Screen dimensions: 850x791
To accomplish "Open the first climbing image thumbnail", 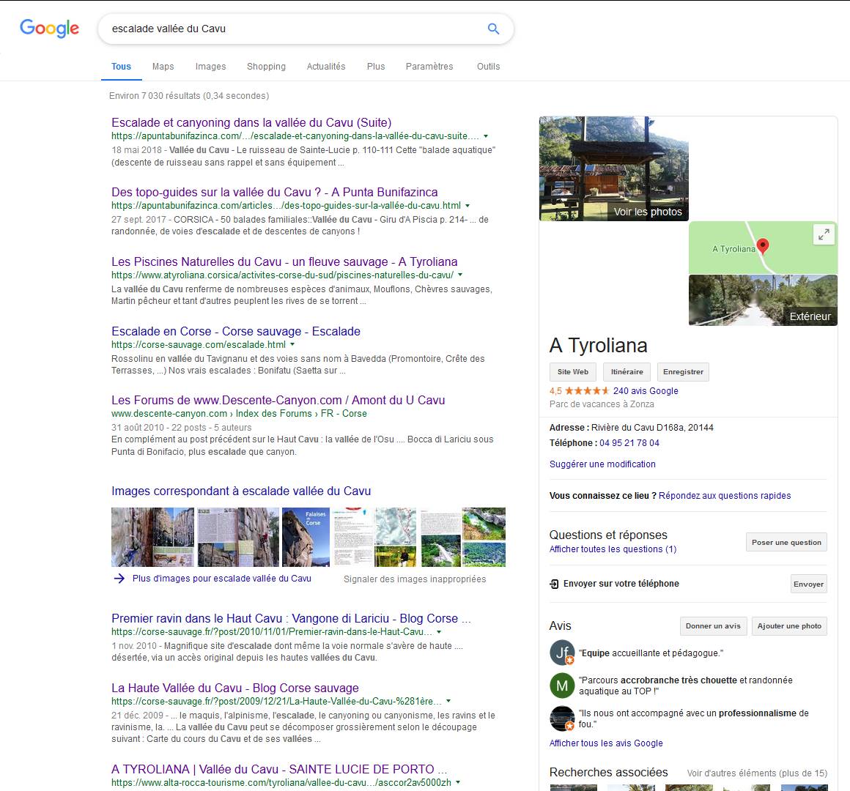I will tap(152, 537).
